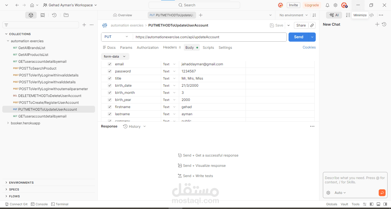Click the Postbot icon left of Invite
The width and height of the screenshot is (391, 209).
click(281, 5)
